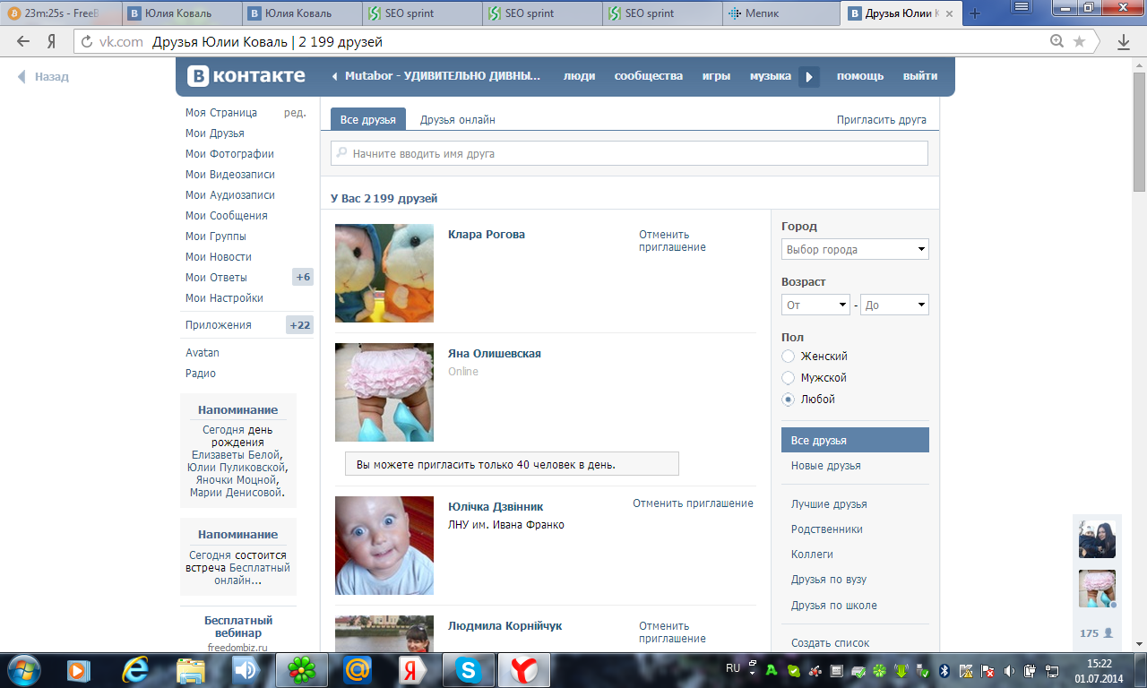Click friend name search input field
The image size is (1147, 688).
pos(629,153)
